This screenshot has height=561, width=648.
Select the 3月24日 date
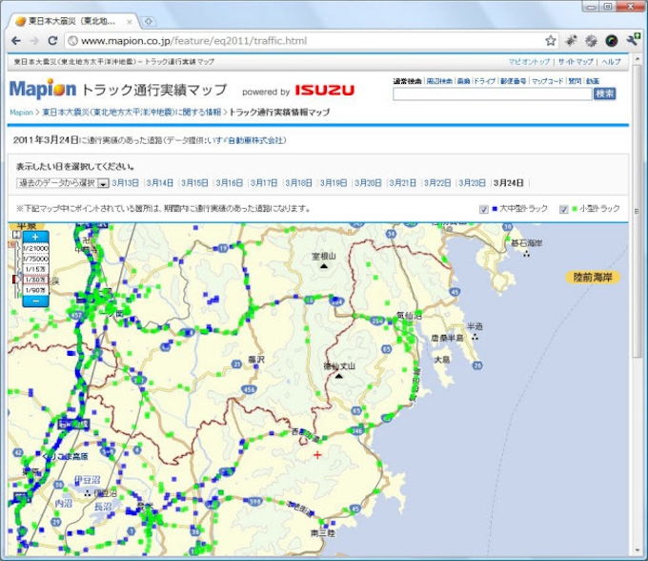(x=508, y=183)
